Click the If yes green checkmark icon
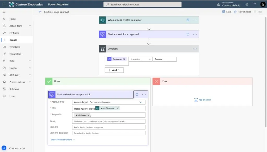Screen dimensions: 267x152 (x=49, y=81)
